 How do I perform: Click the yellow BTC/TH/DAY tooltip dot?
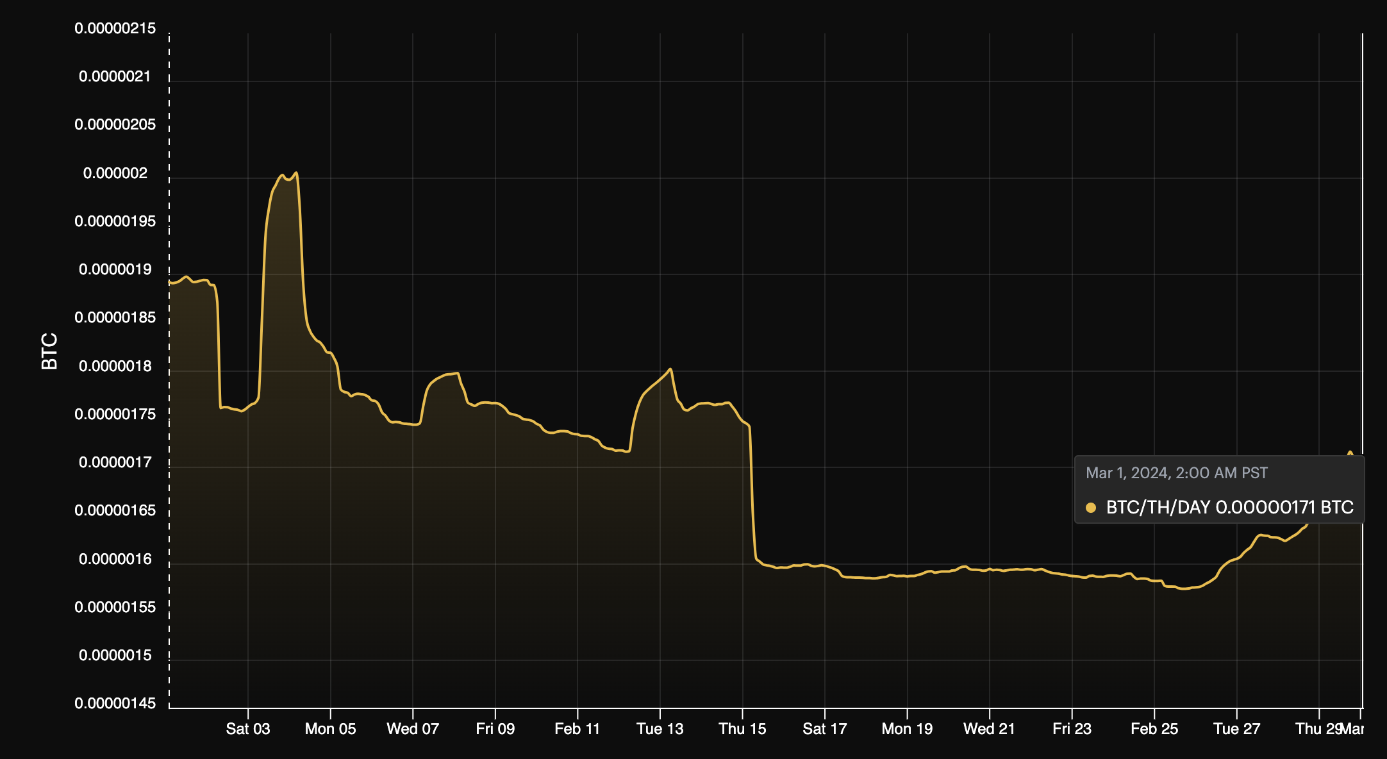pos(1091,508)
